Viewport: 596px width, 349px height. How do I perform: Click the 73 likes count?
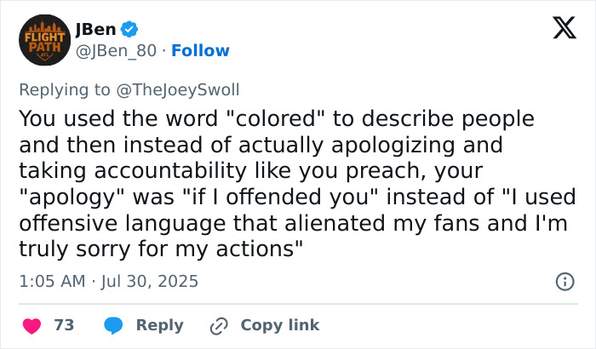point(64,325)
